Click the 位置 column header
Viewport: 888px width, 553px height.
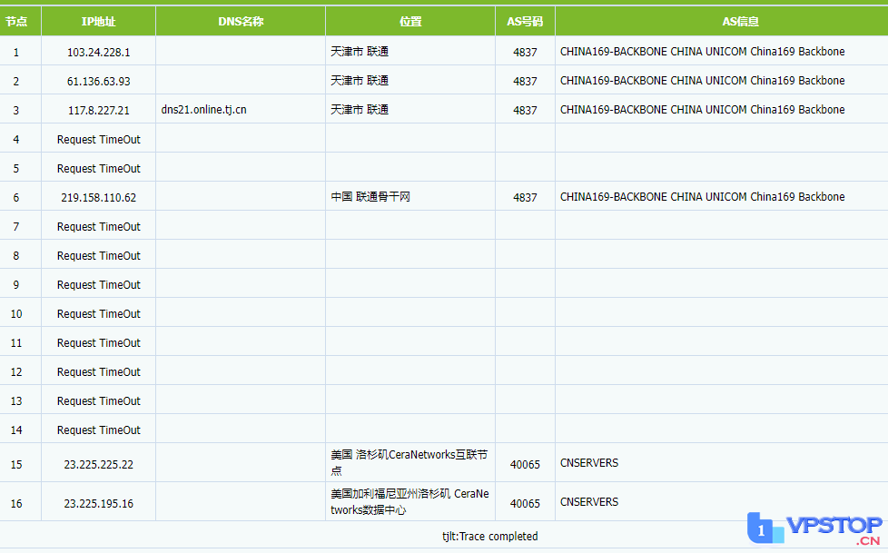tap(410, 22)
